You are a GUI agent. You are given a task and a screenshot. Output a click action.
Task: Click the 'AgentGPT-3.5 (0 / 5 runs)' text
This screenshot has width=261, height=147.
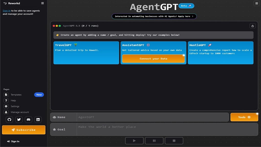pyautogui.click(x=81, y=26)
